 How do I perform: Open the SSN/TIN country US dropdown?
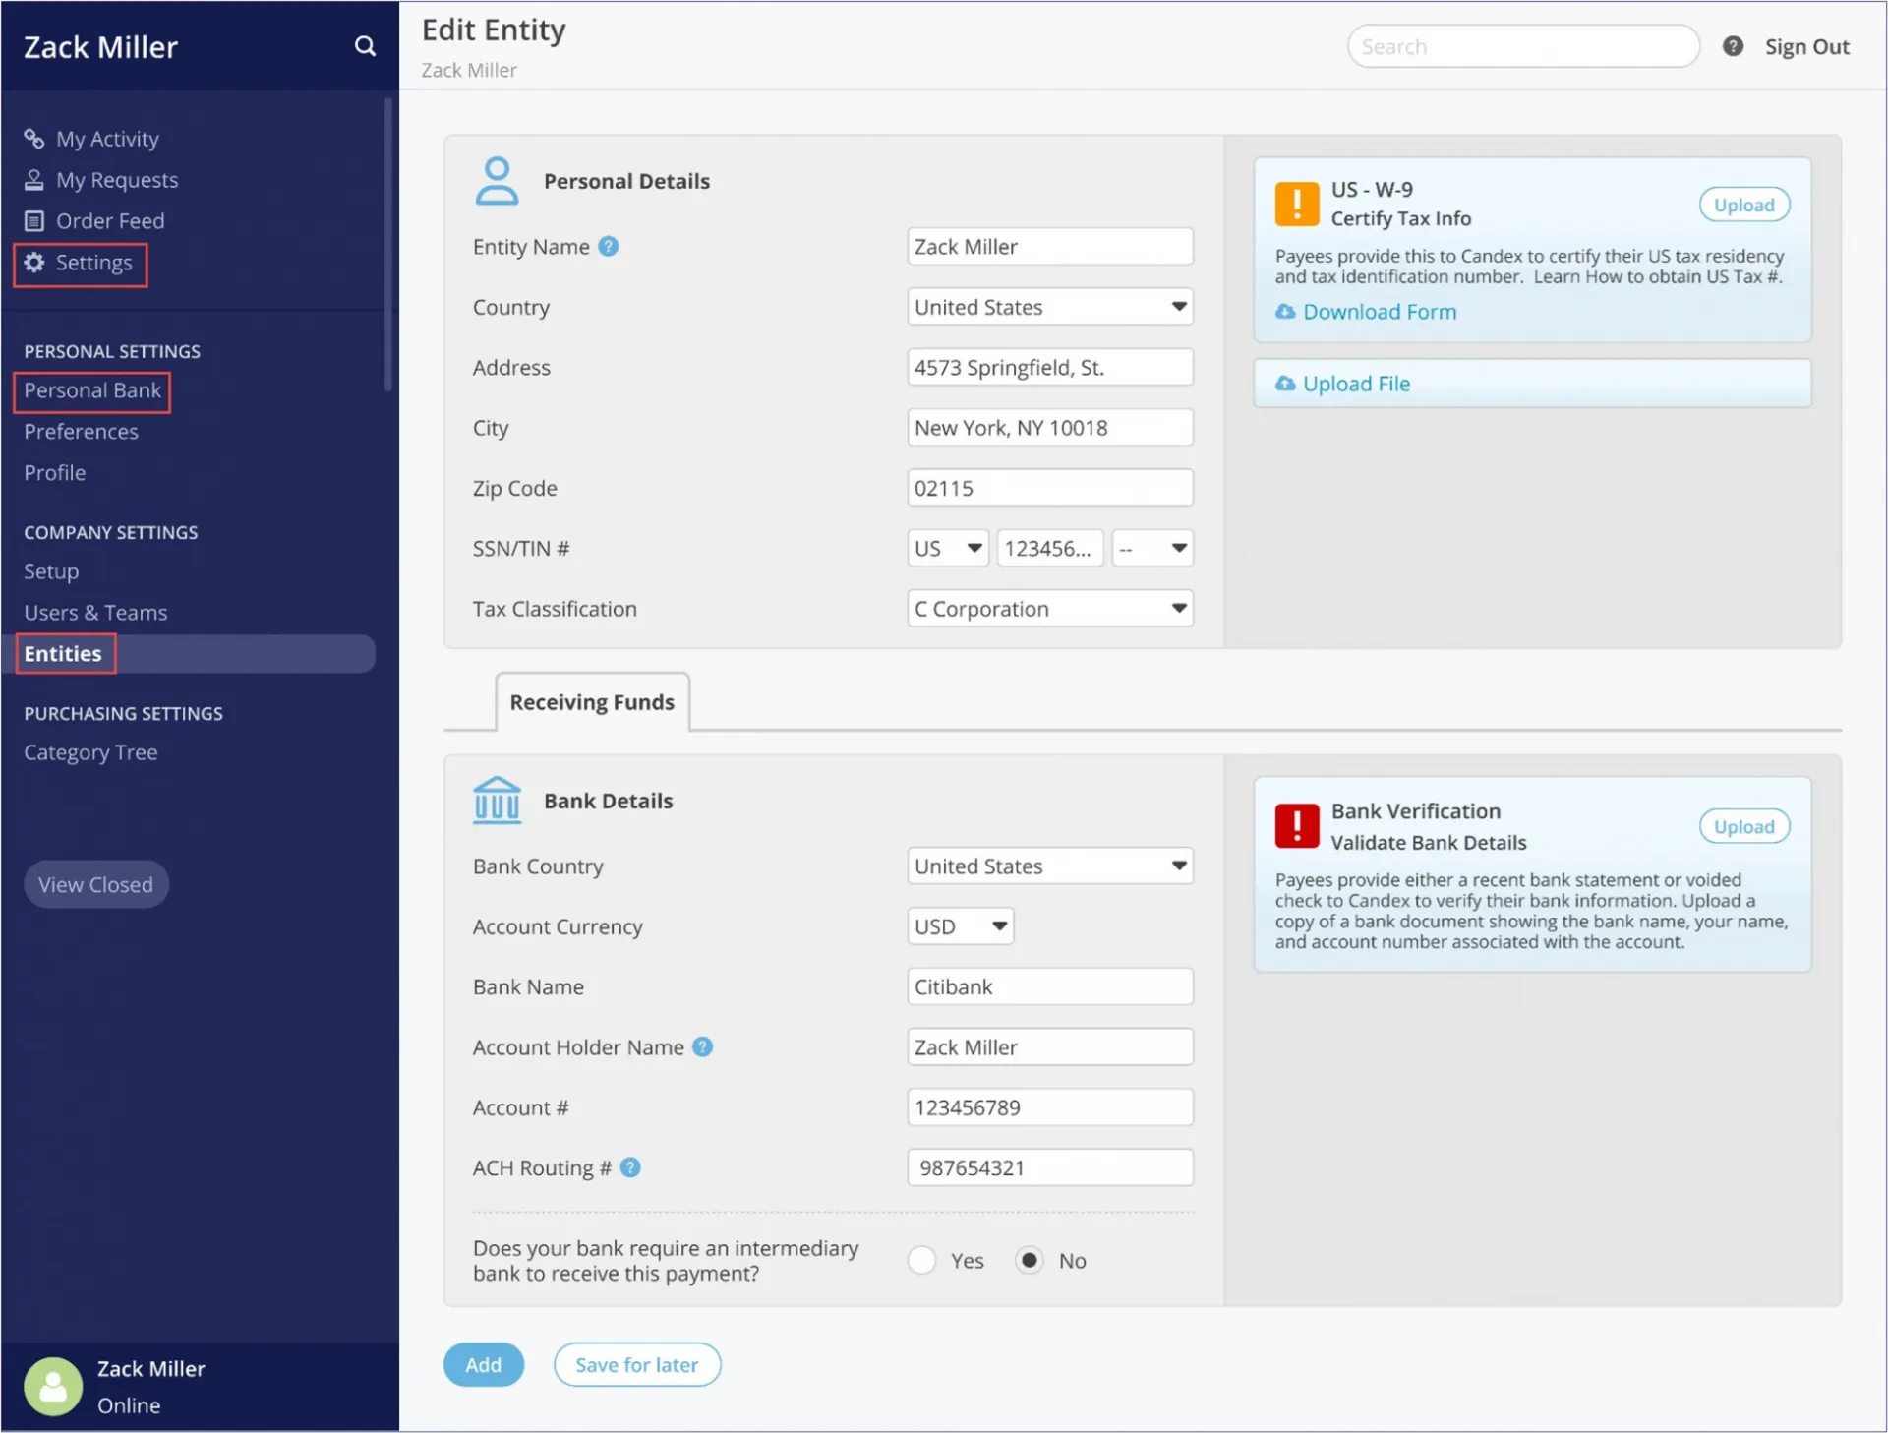[x=948, y=549]
